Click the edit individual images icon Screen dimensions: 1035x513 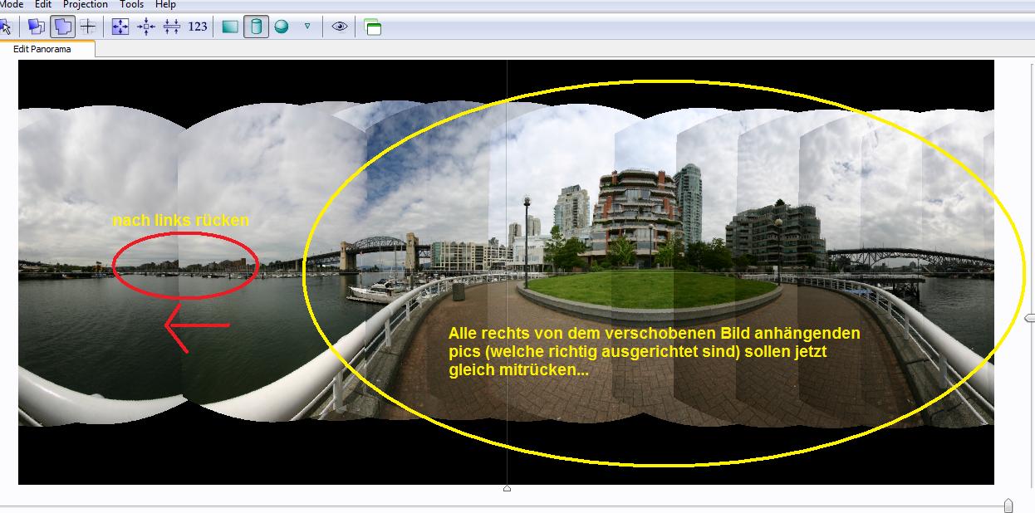37,27
